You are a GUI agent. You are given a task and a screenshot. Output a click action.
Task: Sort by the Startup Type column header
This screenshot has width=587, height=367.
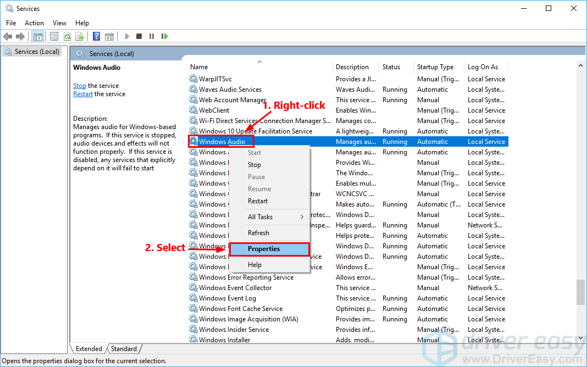tap(435, 67)
